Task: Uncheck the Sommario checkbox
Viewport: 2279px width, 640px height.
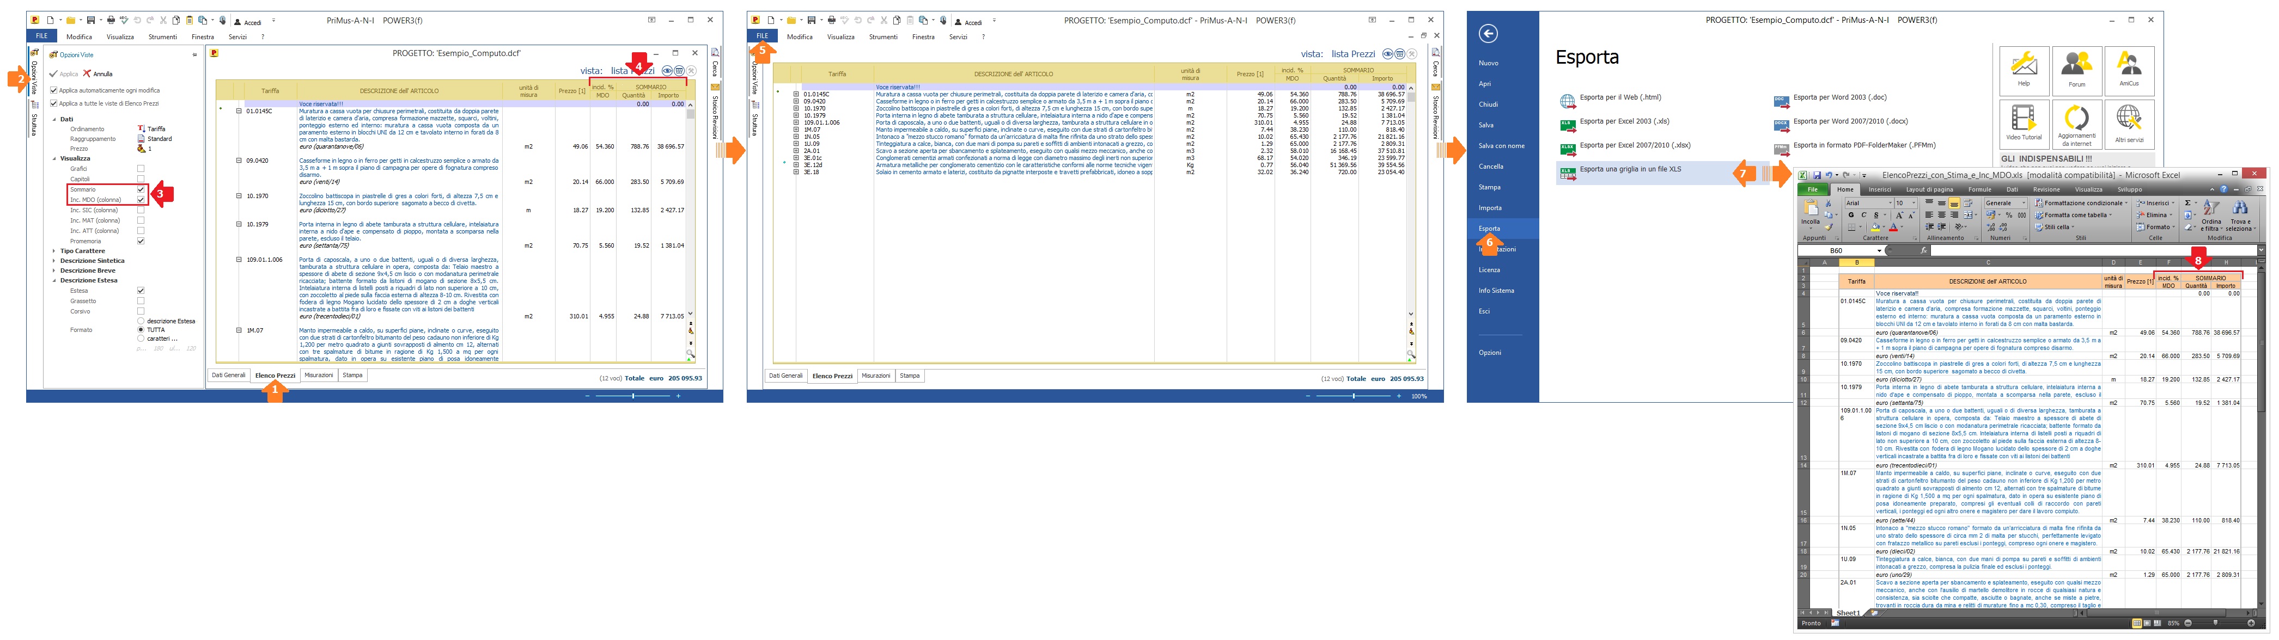Action: pyautogui.click(x=141, y=189)
